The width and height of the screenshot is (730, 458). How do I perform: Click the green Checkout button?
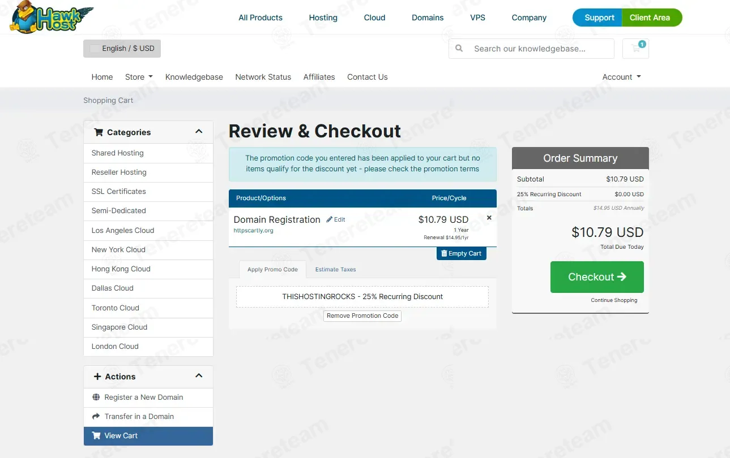pos(597,277)
